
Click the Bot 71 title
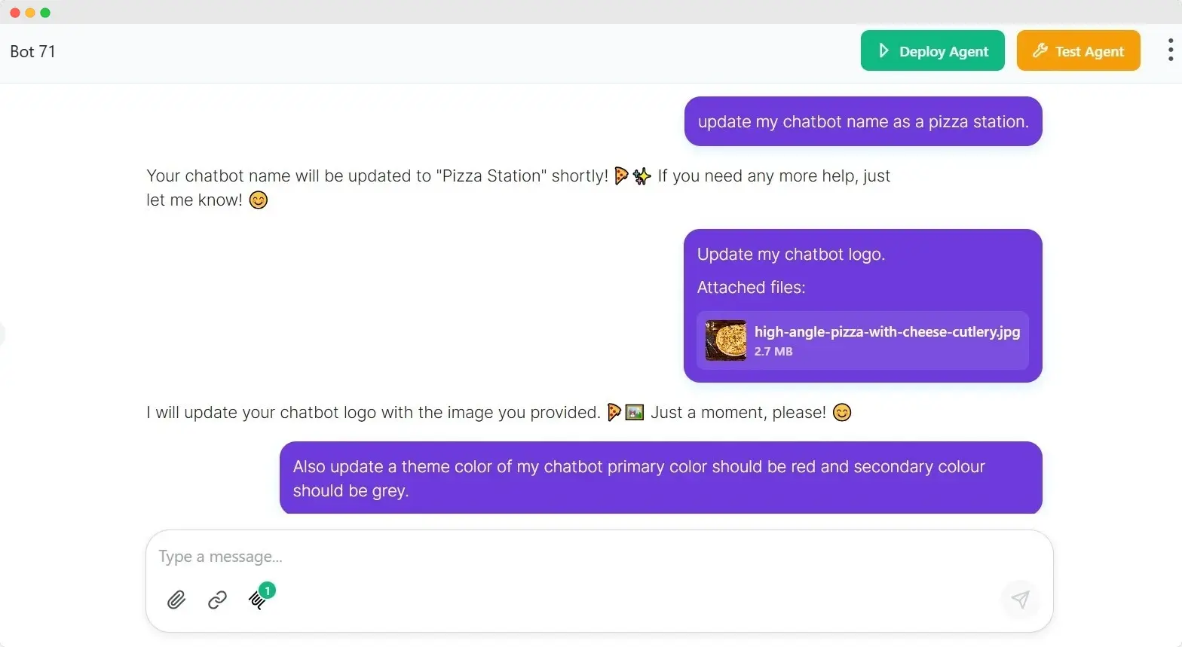tap(32, 51)
